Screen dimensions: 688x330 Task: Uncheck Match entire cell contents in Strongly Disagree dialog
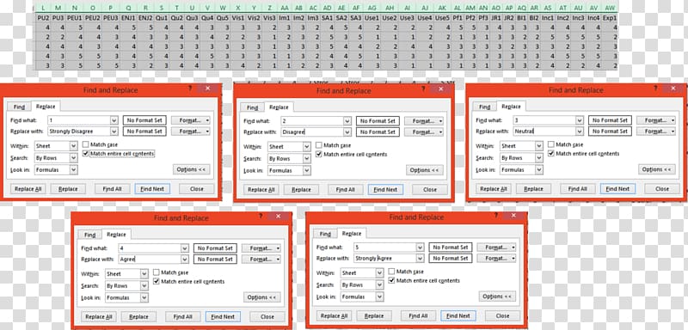point(85,153)
